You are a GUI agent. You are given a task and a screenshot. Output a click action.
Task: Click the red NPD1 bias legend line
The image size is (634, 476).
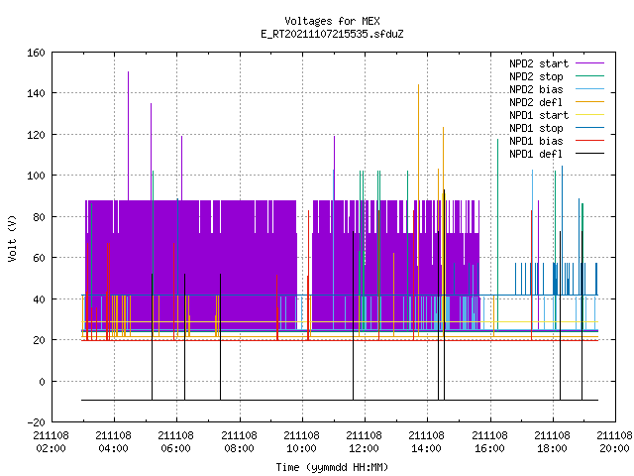[x=589, y=141]
